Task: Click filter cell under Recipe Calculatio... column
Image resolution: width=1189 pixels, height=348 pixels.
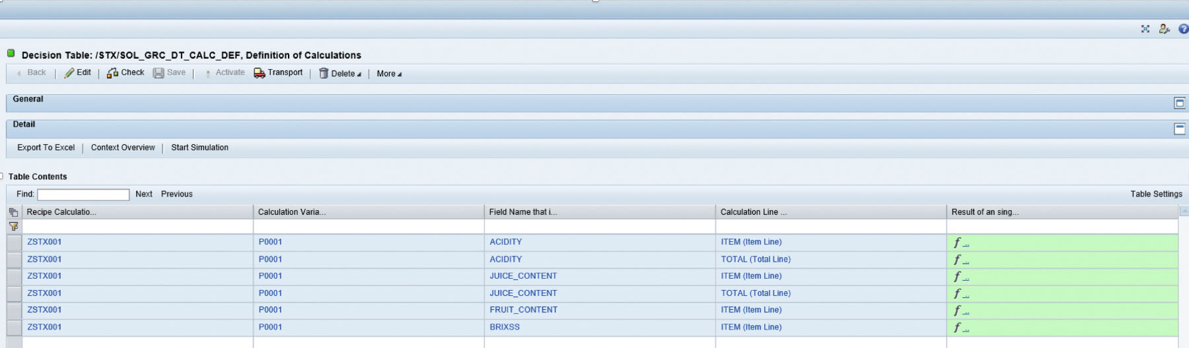Action: (x=137, y=227)
